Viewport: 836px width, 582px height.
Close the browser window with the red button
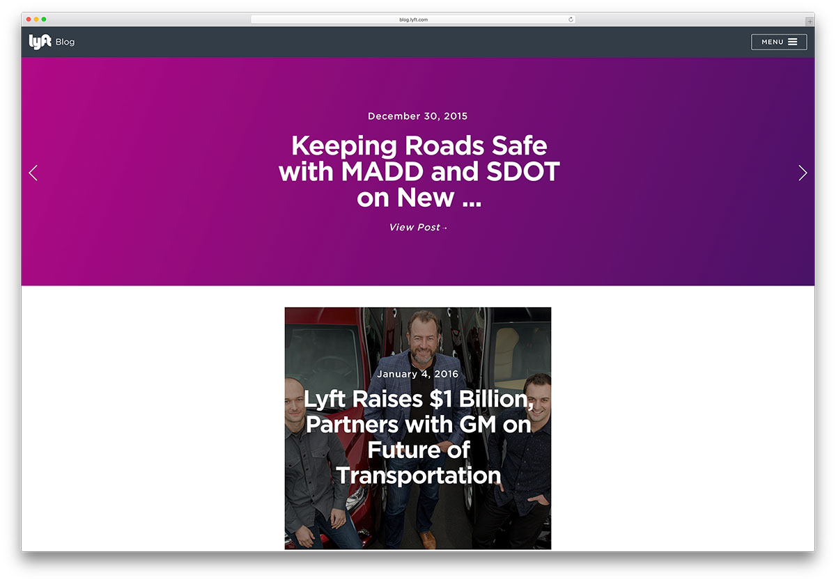tap(29, 19)
